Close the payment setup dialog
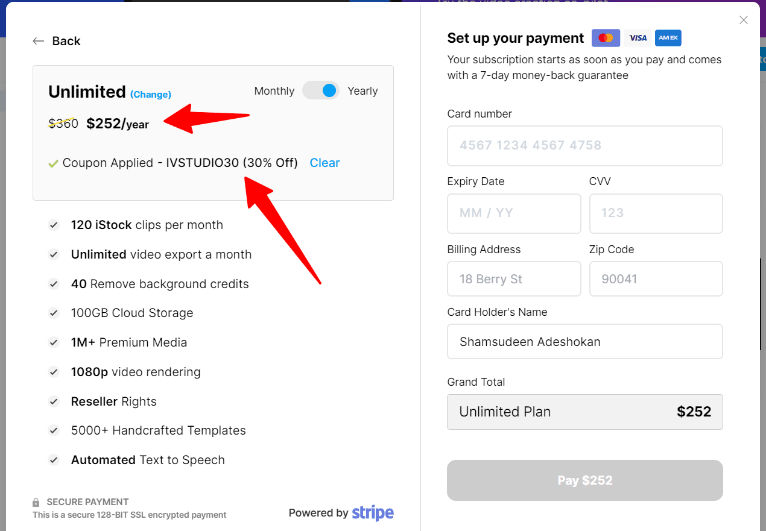This screenshot has width=766, height=531. tap(743, 20)
